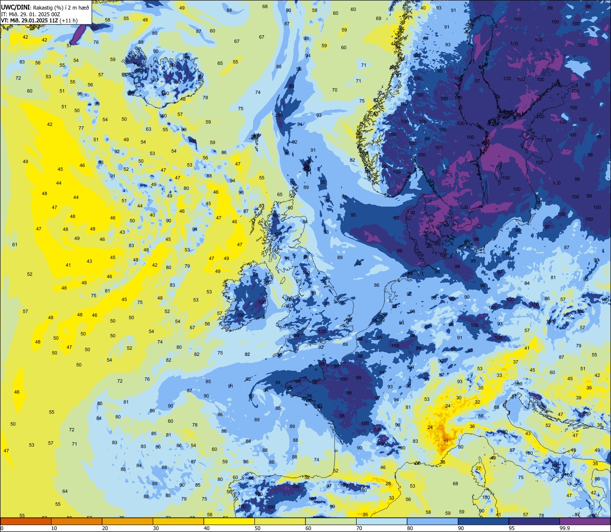Click the legend tick label '20'
This screenshot has width=611, height=532.
105,528
